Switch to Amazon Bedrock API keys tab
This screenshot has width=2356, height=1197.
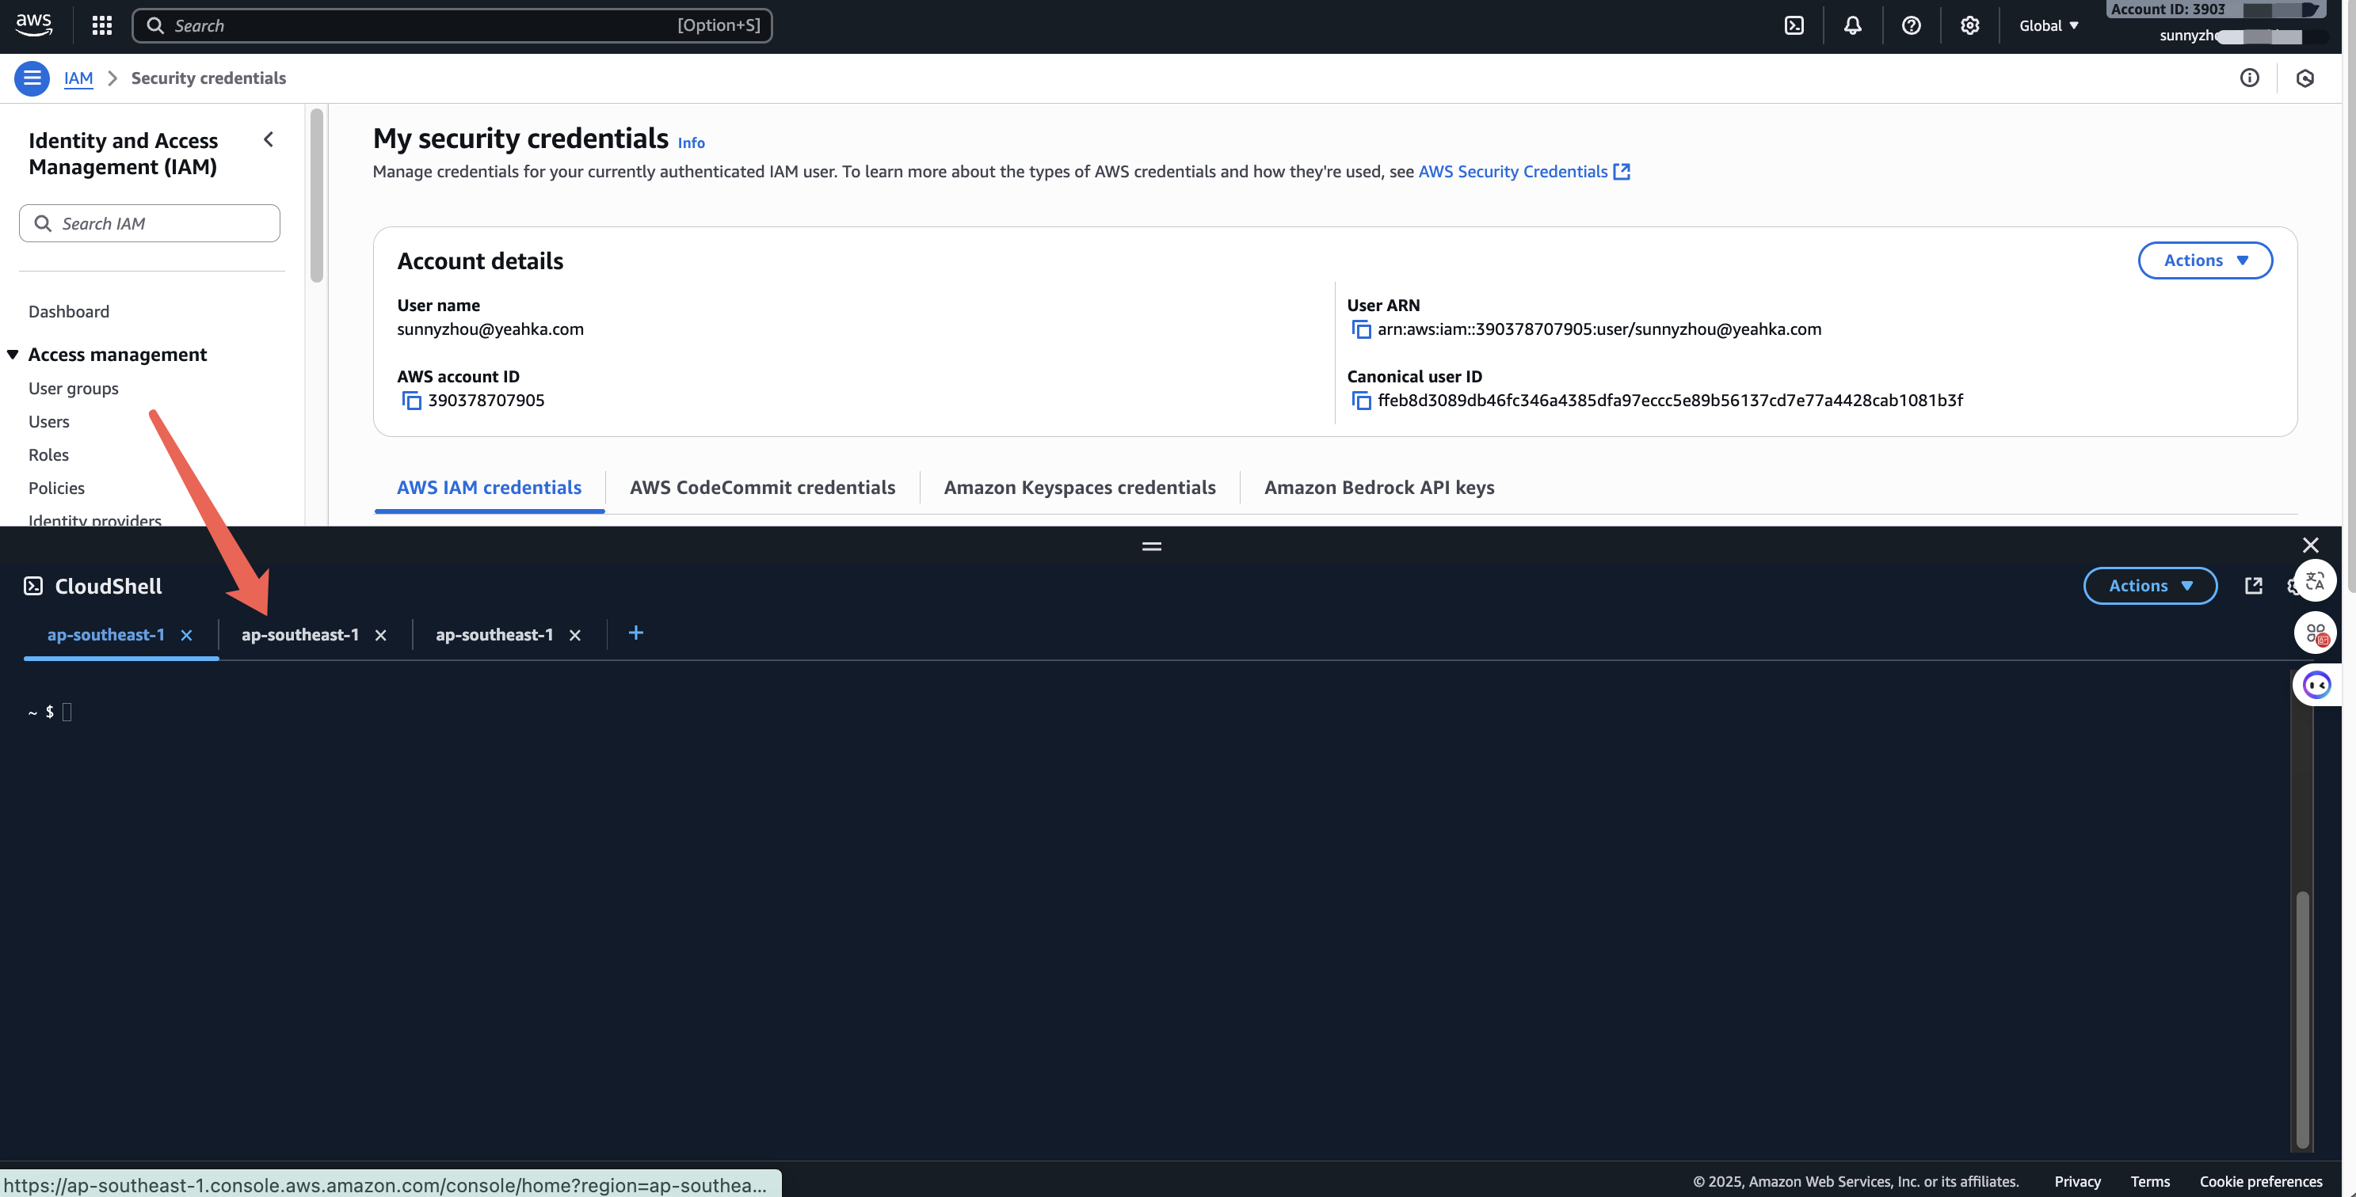click(x=1378, y=488)
